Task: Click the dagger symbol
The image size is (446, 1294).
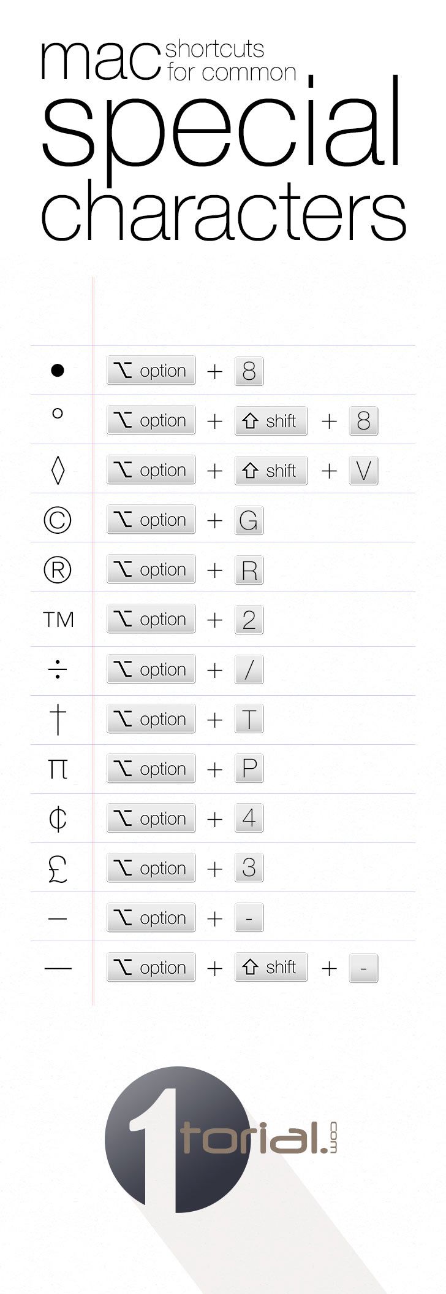Action: tap(58, 719)
